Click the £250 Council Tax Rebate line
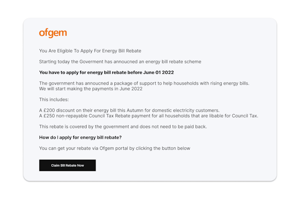 [x=149, y=116]
